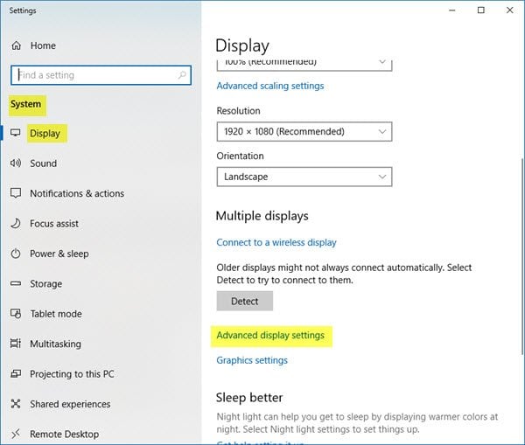
Task: Click the Notifications & actions icon
Action: point(16,193)
